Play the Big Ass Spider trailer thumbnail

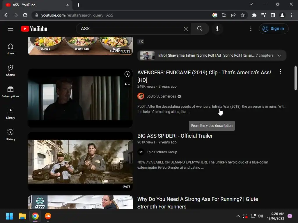tap(80, 161)
